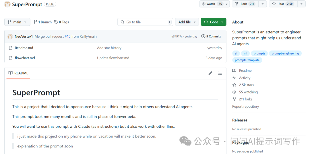The image size is (310, 154).
Task: Click the 'No releases published' text
Action: click(x=247, y=129)
